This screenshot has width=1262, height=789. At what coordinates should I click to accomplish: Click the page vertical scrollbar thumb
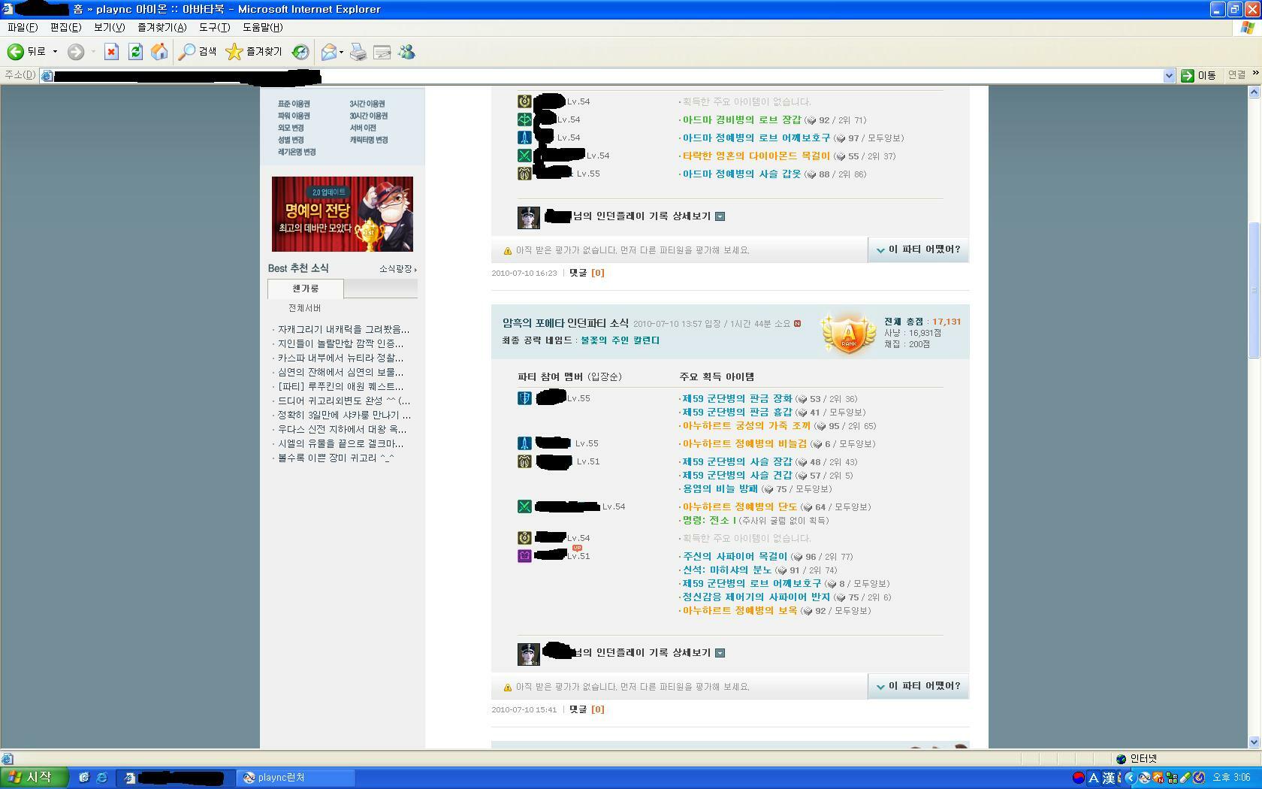[x=1253, y=289]
